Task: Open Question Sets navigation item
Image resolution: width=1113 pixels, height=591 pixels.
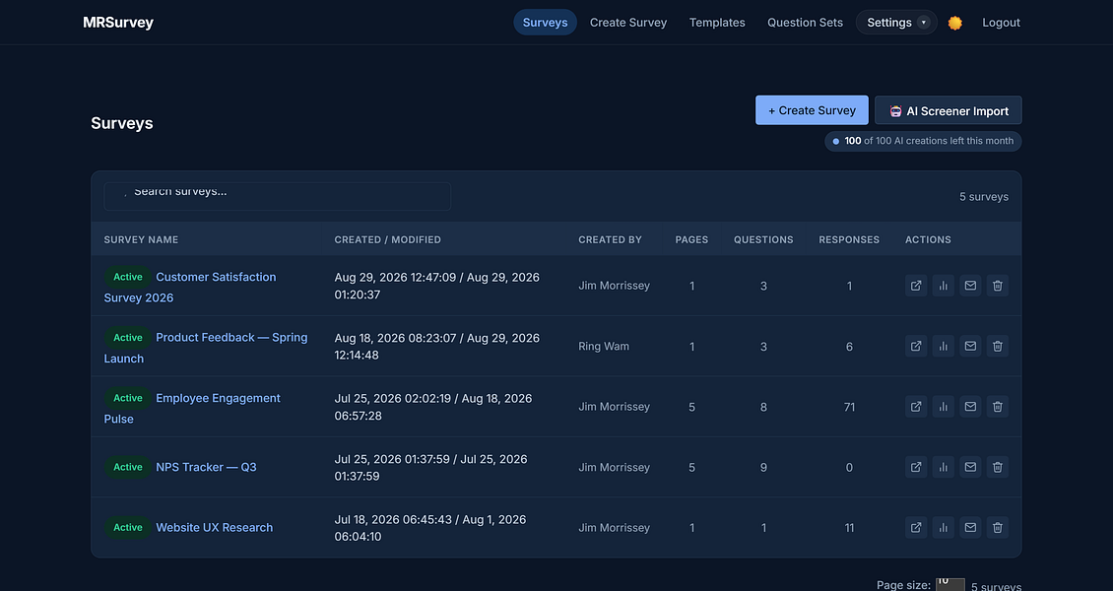Action: 805,23
